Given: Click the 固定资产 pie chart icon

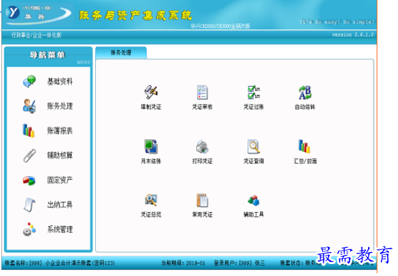Looking at the screenshot, I should (29, 181).
